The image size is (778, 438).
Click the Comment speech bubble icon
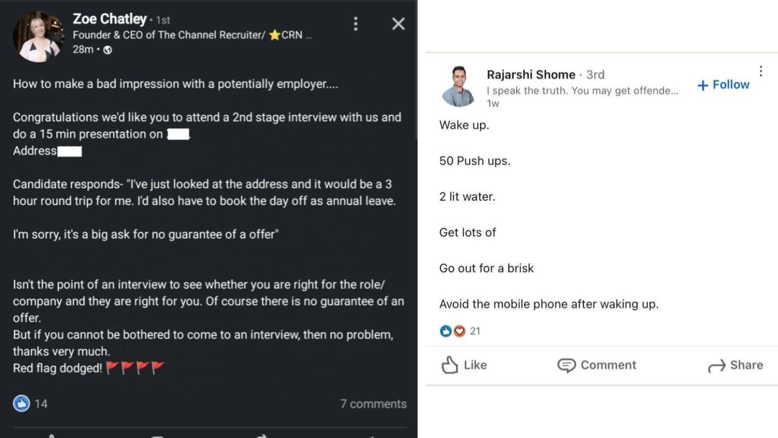coord(565,365)
